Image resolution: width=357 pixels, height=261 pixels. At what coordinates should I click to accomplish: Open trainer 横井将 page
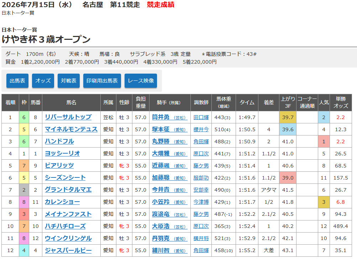[201, 238]
